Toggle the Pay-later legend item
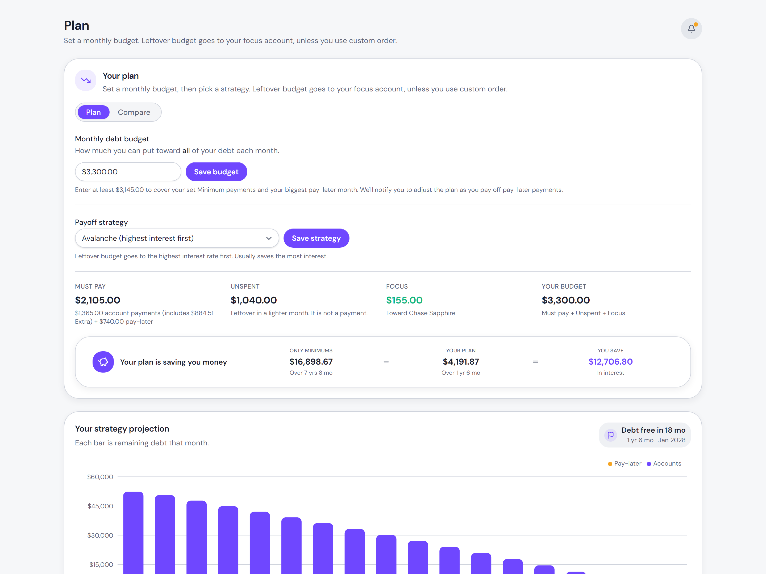The height and width of the screenshot is (574, 766). point(624,463)
